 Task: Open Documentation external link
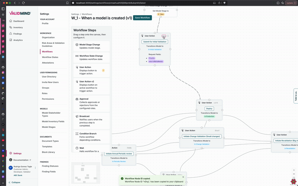coord(21,160)
